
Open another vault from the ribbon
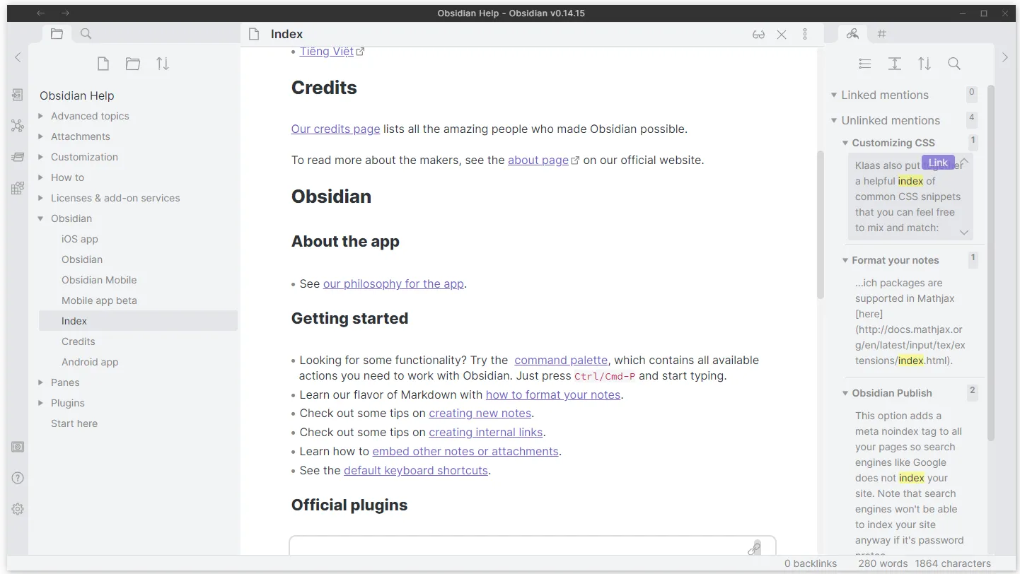[x=18, y=447]
